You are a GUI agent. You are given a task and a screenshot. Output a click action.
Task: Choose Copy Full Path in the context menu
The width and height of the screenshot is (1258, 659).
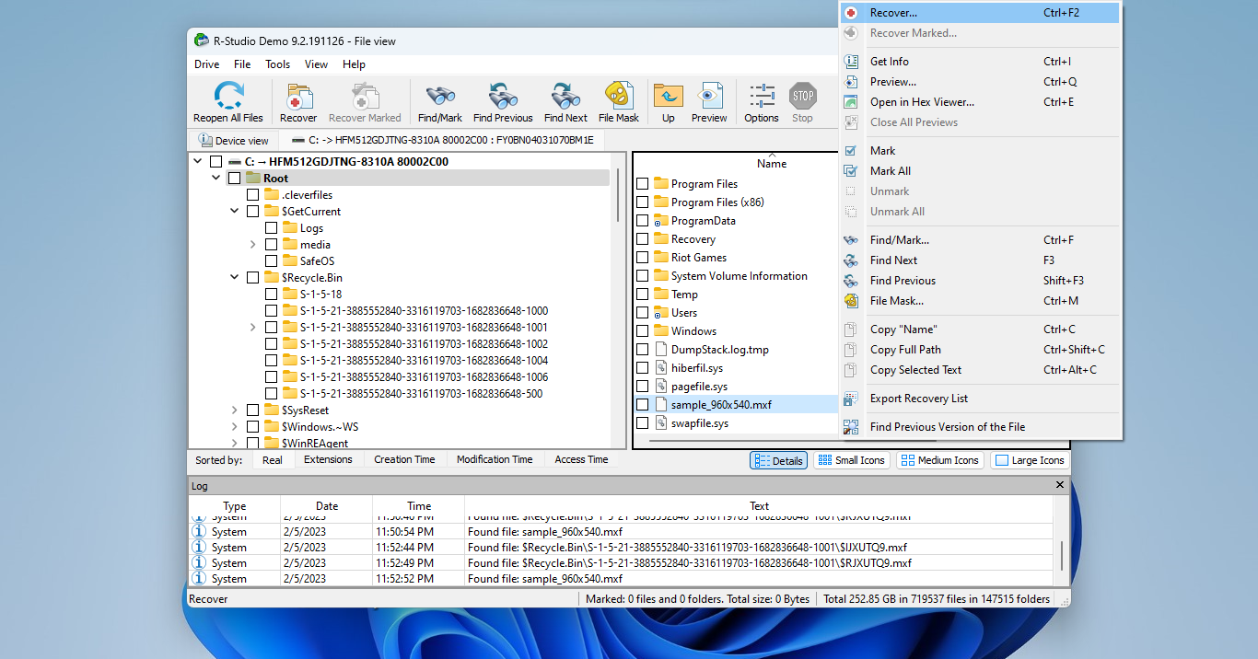(981, 350)
